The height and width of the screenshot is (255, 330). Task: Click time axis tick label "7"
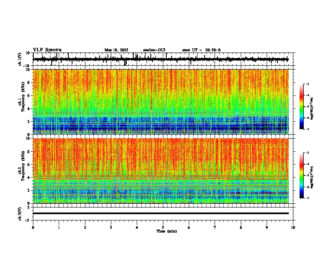coord(215,227)
